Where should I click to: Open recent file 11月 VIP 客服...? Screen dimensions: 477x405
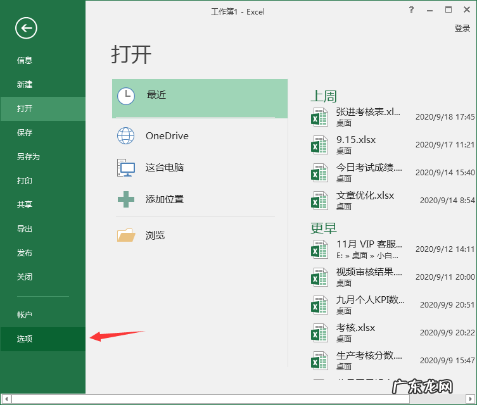369,244
